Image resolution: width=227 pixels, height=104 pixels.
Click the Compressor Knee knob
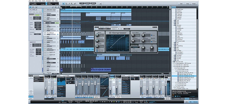[x=97, y=46]
